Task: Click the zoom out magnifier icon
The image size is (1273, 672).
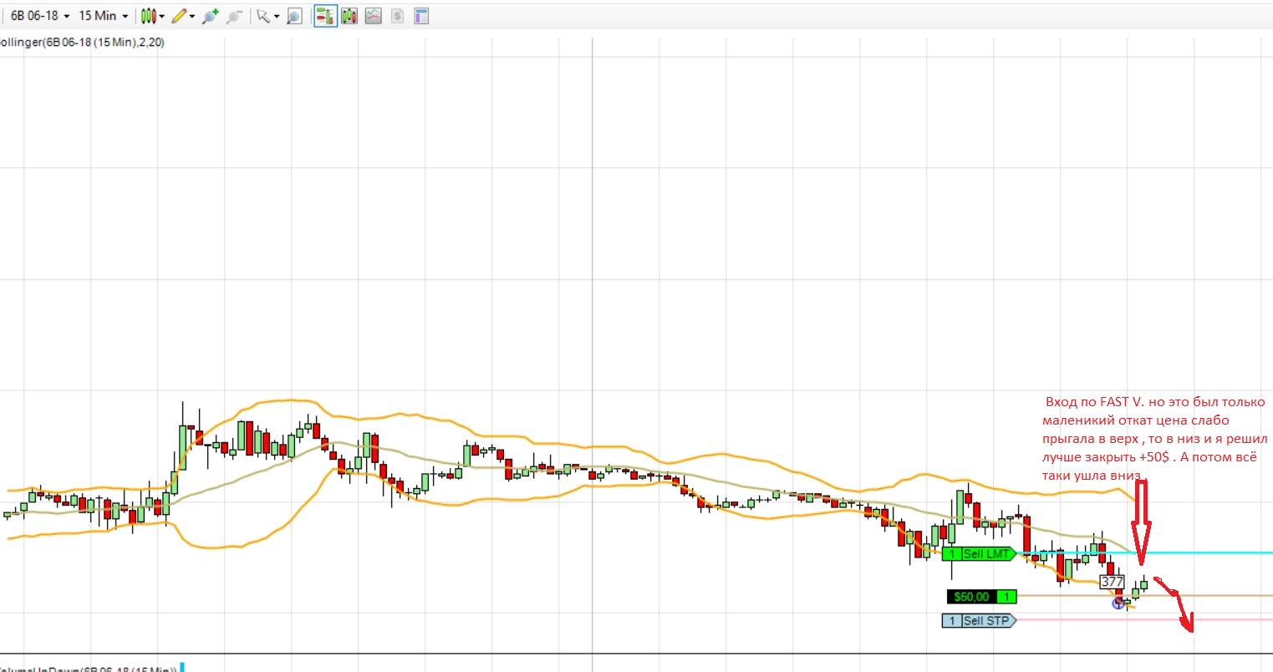Action: 235,16
